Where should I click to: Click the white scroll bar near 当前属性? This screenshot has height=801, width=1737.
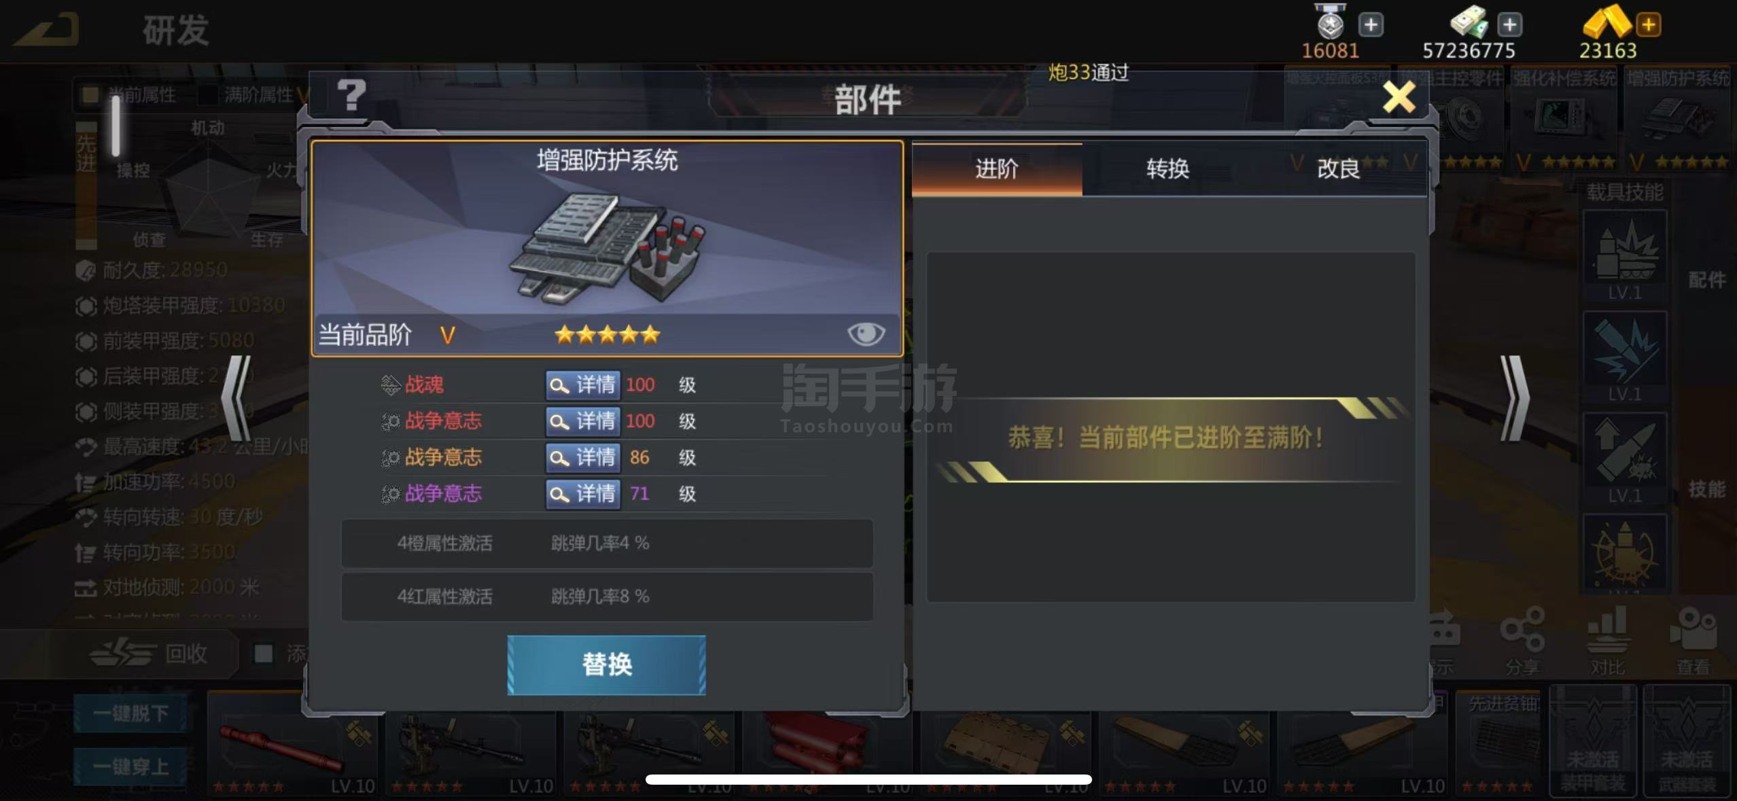[x=116, y=126]
